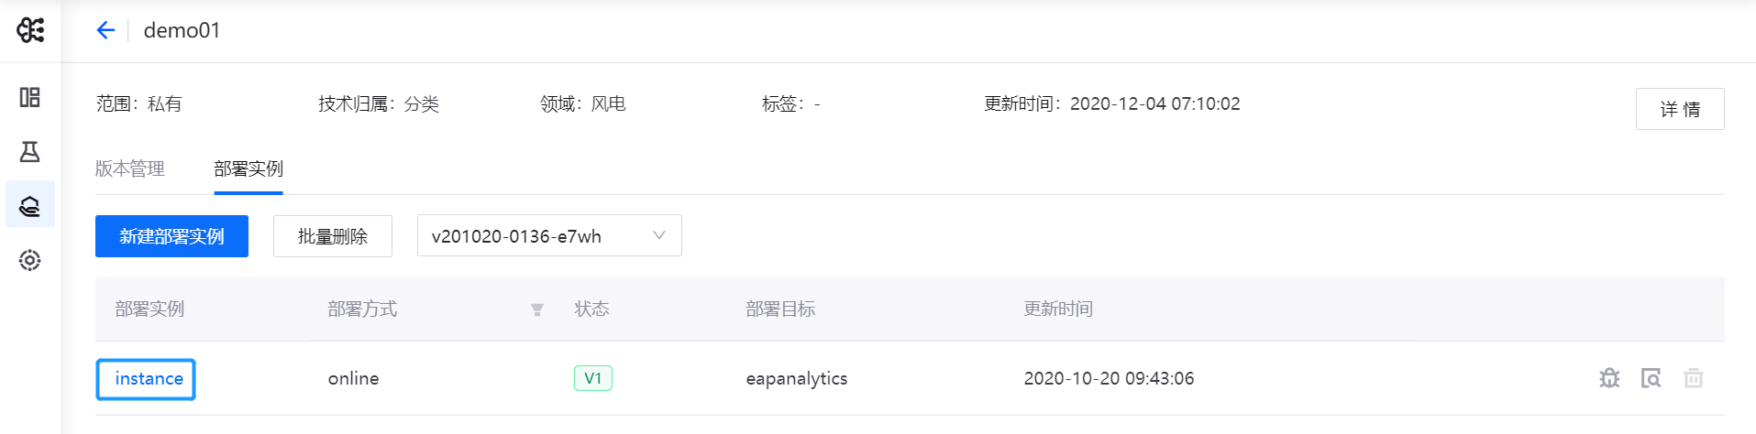
Task: Click the trash delete icon for instance
Action: [x=1693, y=378]
